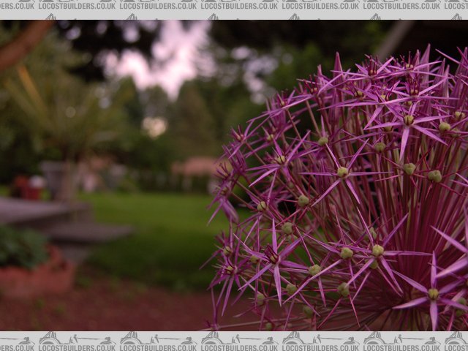Click the blurred palm plant fronds
Screen dimensions: 468x351
tap(44, 110)
